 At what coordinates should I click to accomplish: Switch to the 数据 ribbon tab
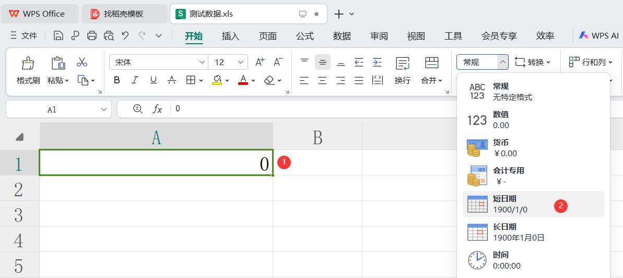coord(342,36)
